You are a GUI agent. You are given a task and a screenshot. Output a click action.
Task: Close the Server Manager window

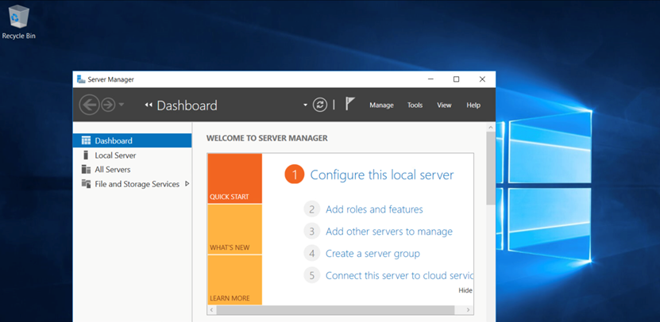tap(482, 79)
